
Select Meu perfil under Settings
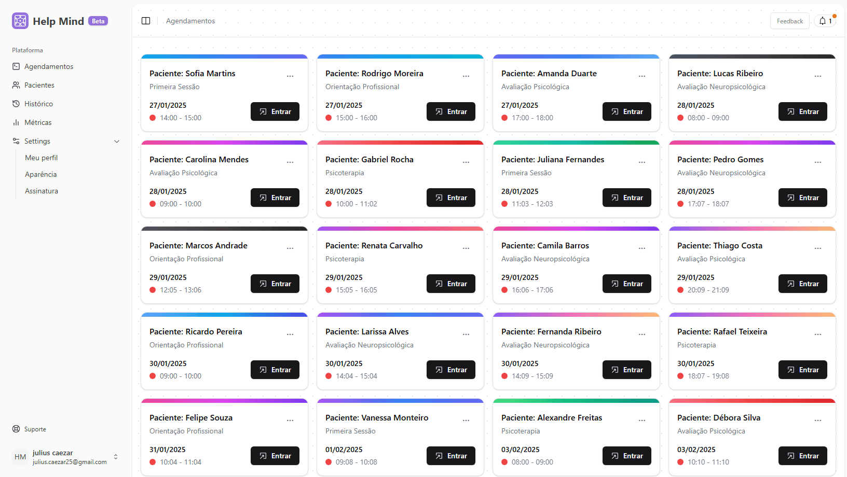(x=41, y=158)
